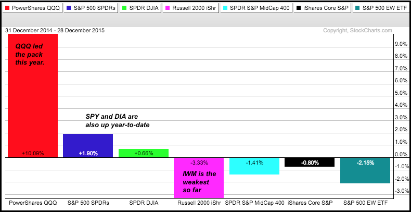Click the PowerShares QQQ x-axis label
This screenshot has height=212, width=411.
click(32, 202)
